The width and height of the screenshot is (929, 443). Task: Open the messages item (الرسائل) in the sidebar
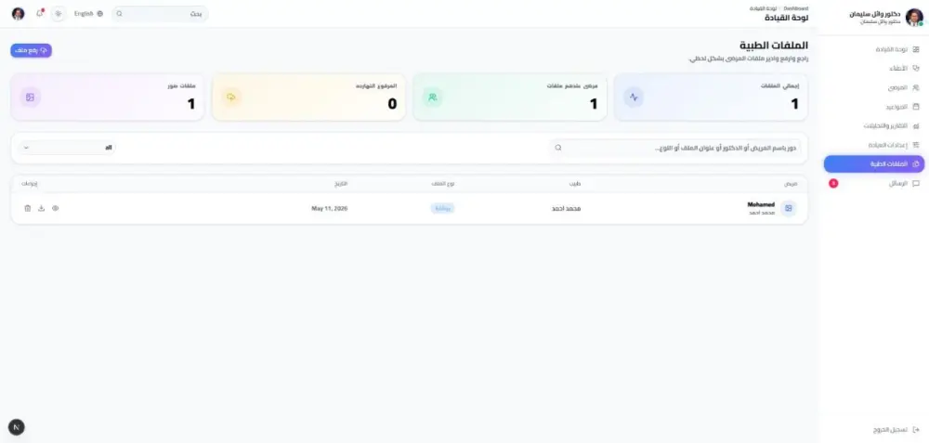click(874, 184)
